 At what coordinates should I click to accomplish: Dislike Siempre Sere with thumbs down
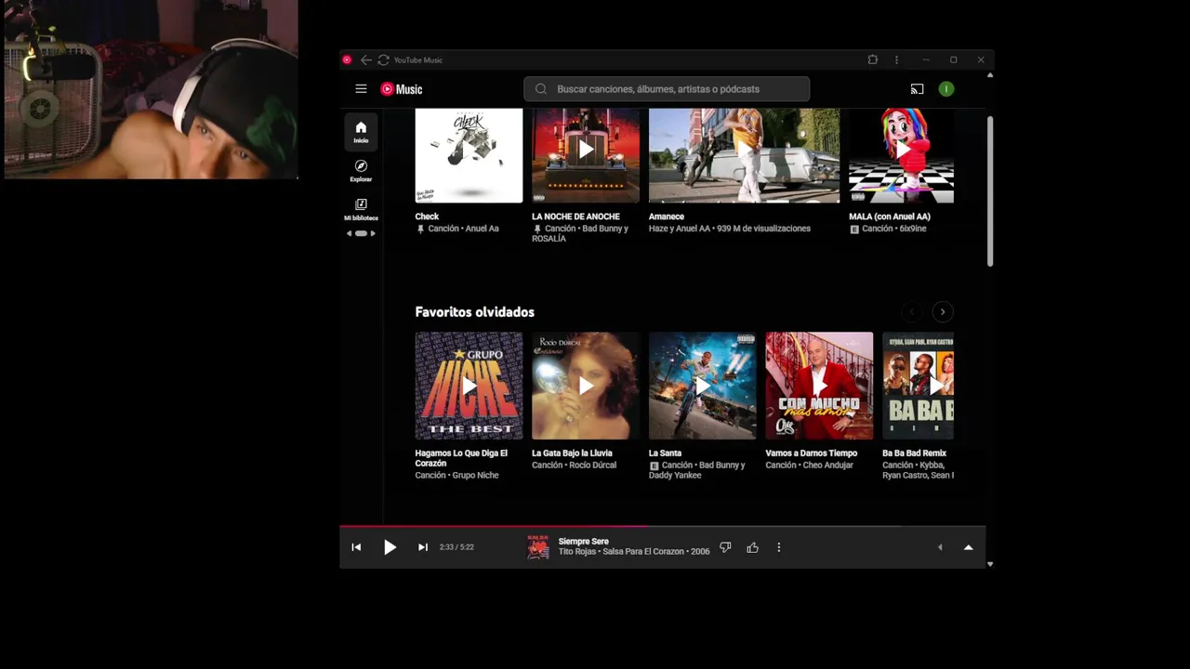point(725,547)
